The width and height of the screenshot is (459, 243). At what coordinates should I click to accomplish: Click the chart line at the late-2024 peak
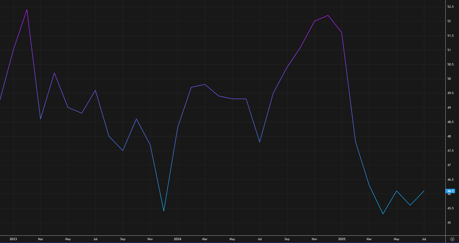(x=328, y=16)
